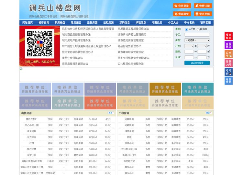
Task: Click the maximum 价格 input field
Action: (202, 57)
